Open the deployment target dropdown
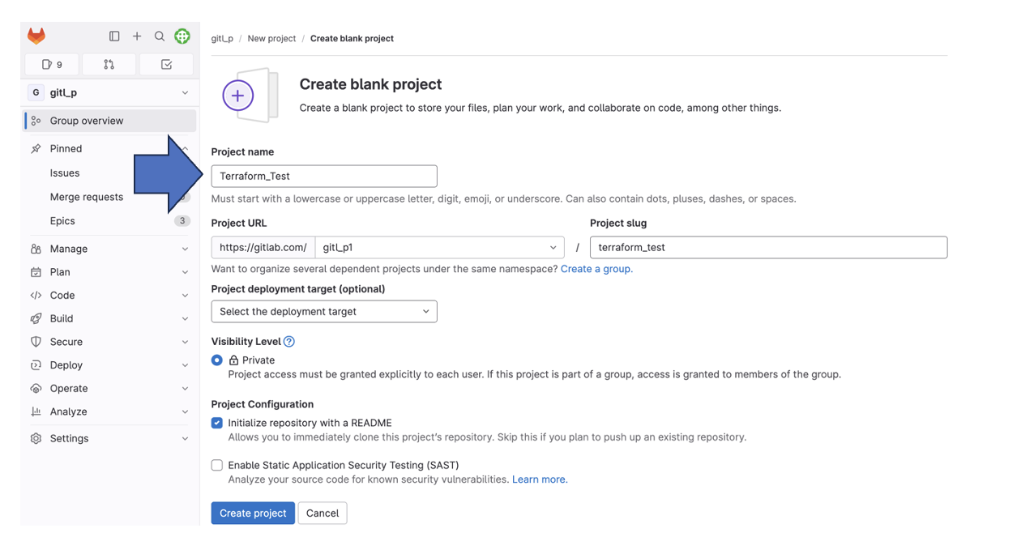The height and width of the screenshot is (554, 1034). [324, 311]
